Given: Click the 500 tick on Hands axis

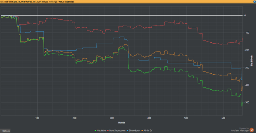Looking at the screenshot, I should point(186,118).
